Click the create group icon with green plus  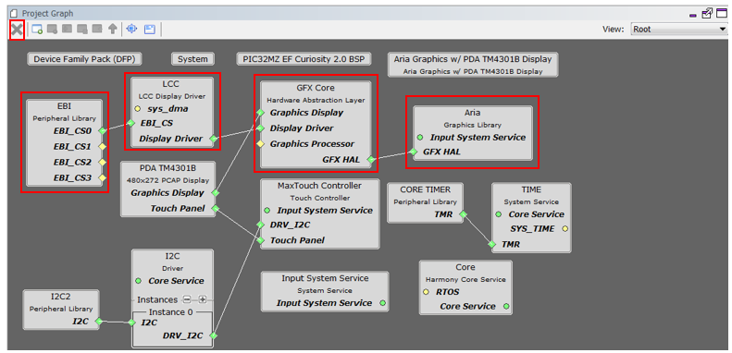coord(37,30)
